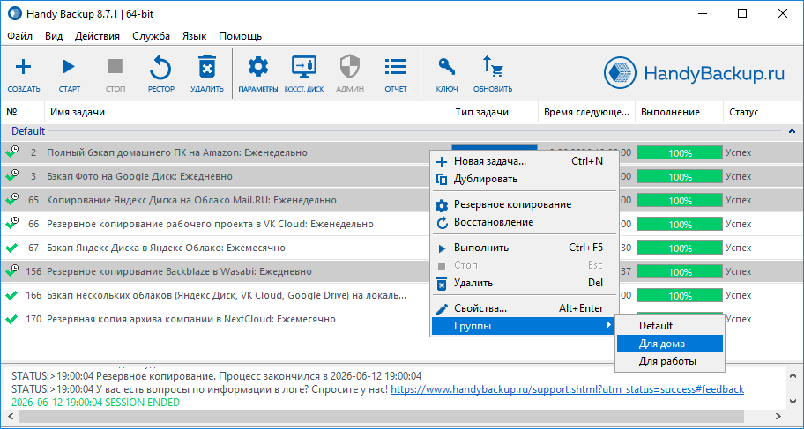Click the Создать (create task) toolbar icon
804x429 pixels.
click(x=24, y=67)
